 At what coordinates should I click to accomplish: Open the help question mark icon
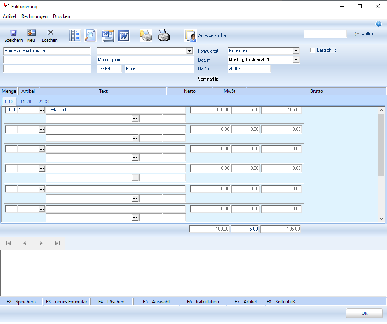click(x=378, y=24)
